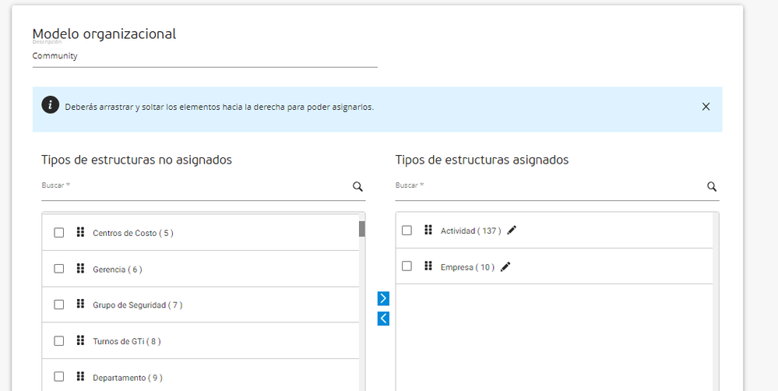Click the pencil edit icon beside Actividad
The width and height of the screenshot is (778, 391).
pos(512,231)
